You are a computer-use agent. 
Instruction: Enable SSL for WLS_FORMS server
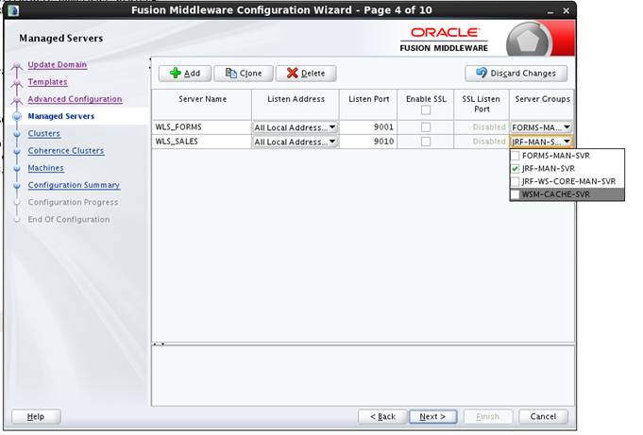[426, 127]
